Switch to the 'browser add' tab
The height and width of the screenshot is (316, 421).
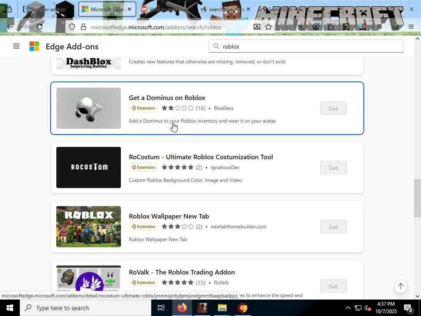47,9
